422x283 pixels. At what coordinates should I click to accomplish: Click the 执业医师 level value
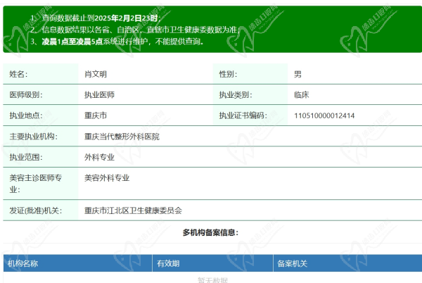click(99, 94)
